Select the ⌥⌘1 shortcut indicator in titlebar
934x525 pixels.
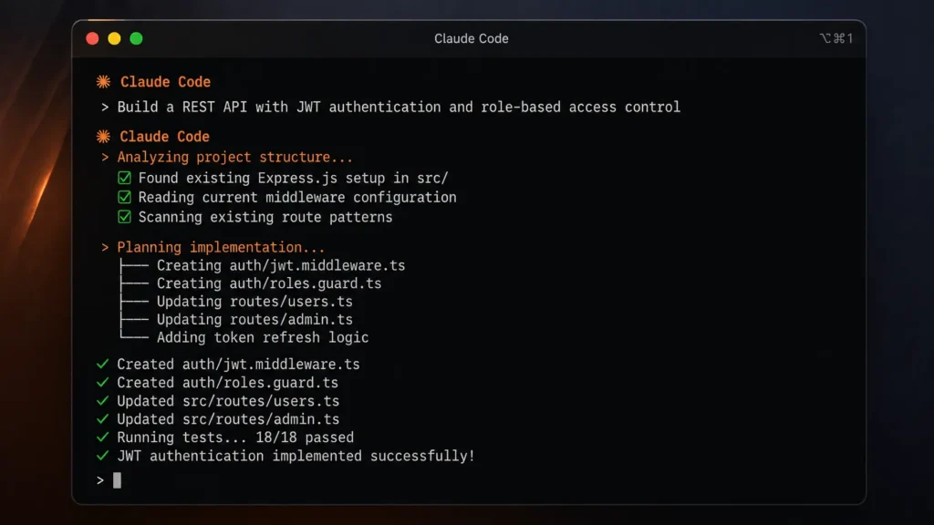(836, 38)
